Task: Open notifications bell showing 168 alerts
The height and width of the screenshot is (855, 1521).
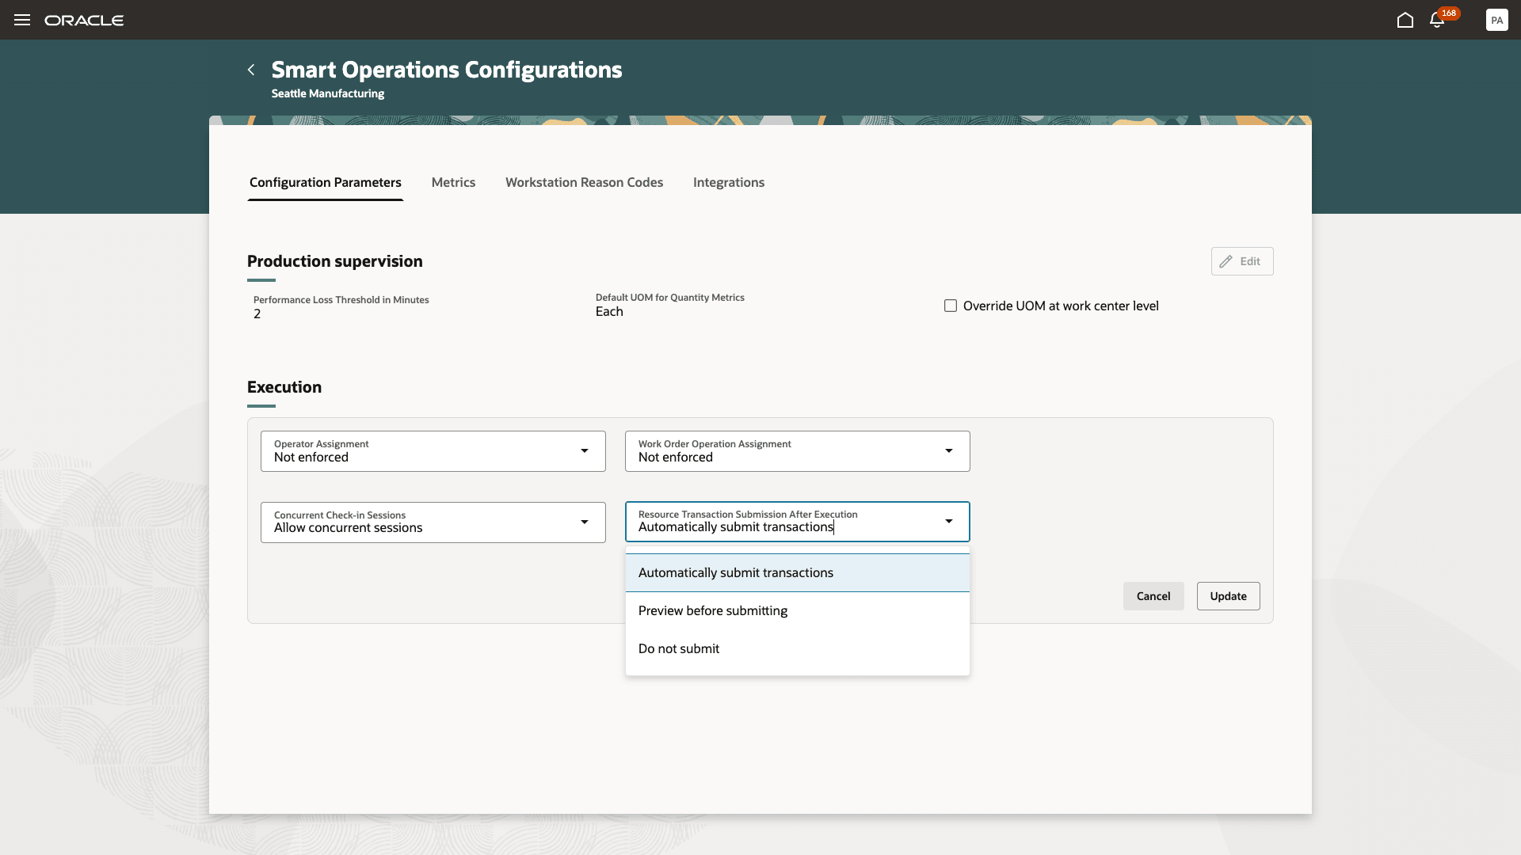Action: 1436,21
